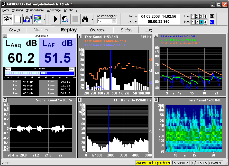Click the Startzeit date time field
The width and height of the screenshot is (229, 166).
159,16
